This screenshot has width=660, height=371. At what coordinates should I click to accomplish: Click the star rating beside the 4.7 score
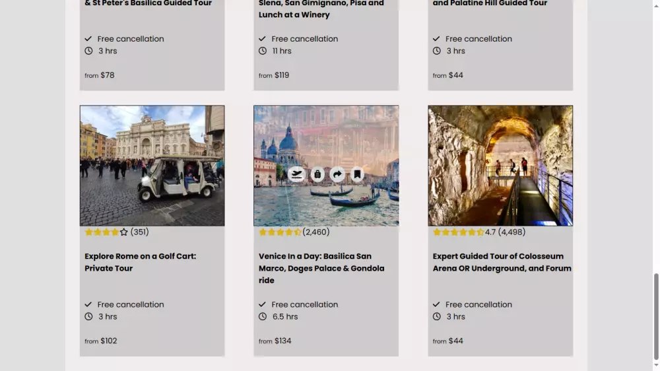[458, 232]
